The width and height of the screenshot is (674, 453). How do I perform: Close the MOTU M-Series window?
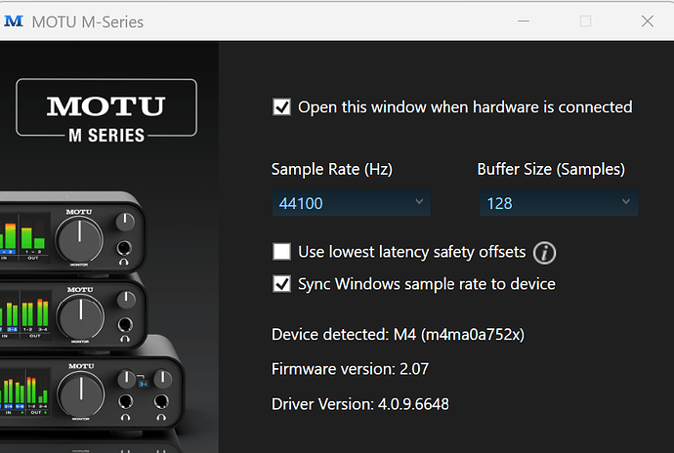coord(647,21)
